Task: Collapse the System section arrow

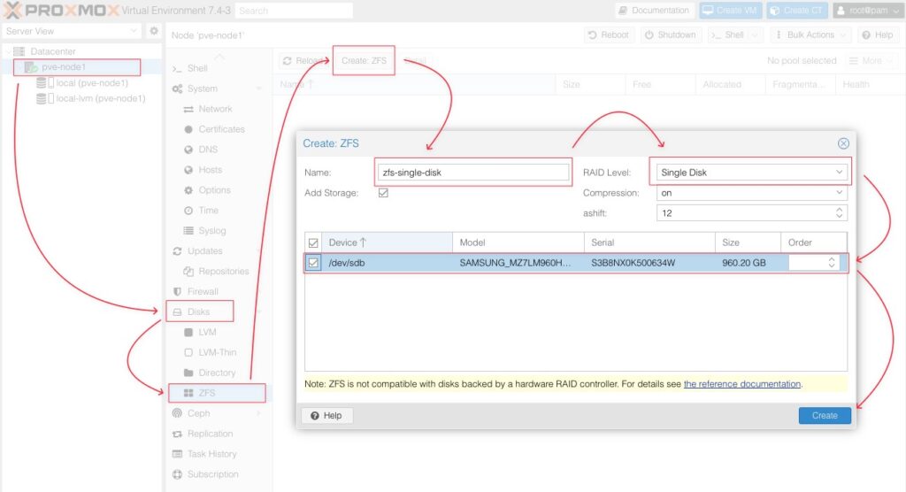Action: (259, 88)
